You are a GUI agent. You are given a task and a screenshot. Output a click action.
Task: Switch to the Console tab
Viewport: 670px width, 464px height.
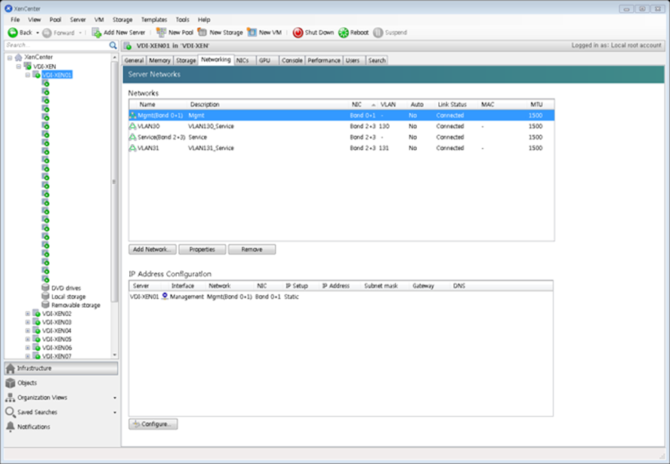click(292, 60)
